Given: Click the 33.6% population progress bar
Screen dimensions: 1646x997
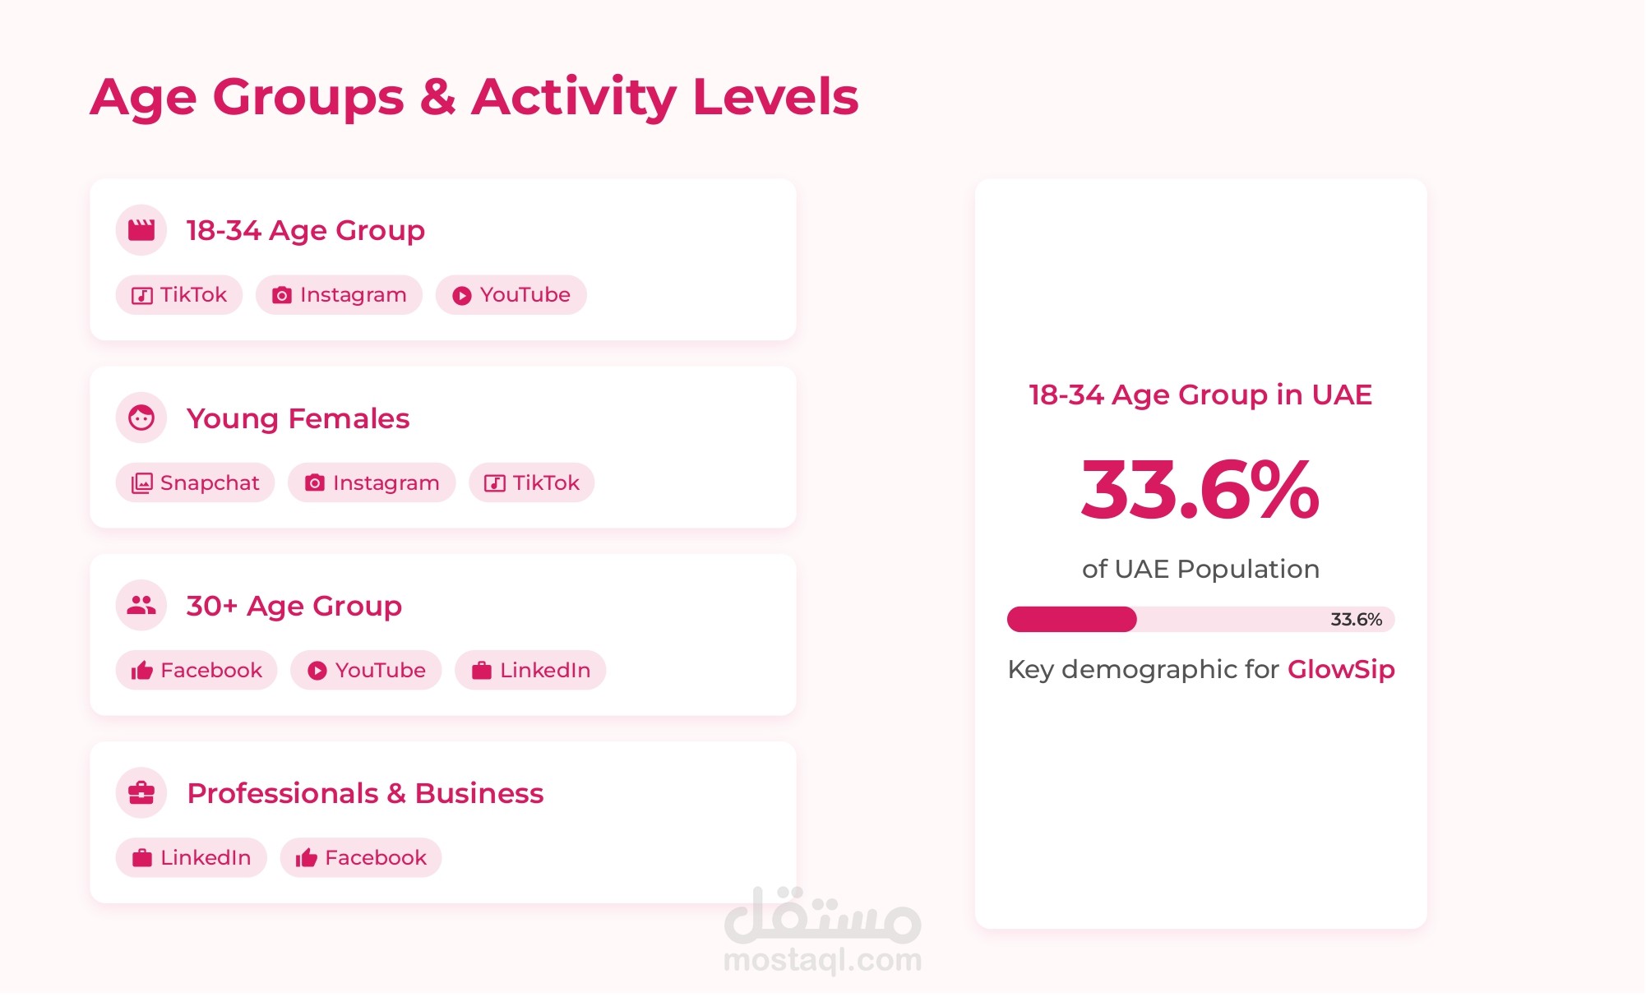Looking at the screenshot, I should tap(1200, 620).
